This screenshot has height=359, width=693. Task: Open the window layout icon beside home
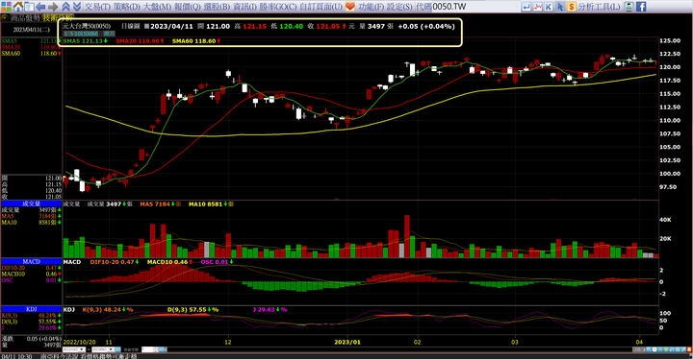[x=29, y=7]
